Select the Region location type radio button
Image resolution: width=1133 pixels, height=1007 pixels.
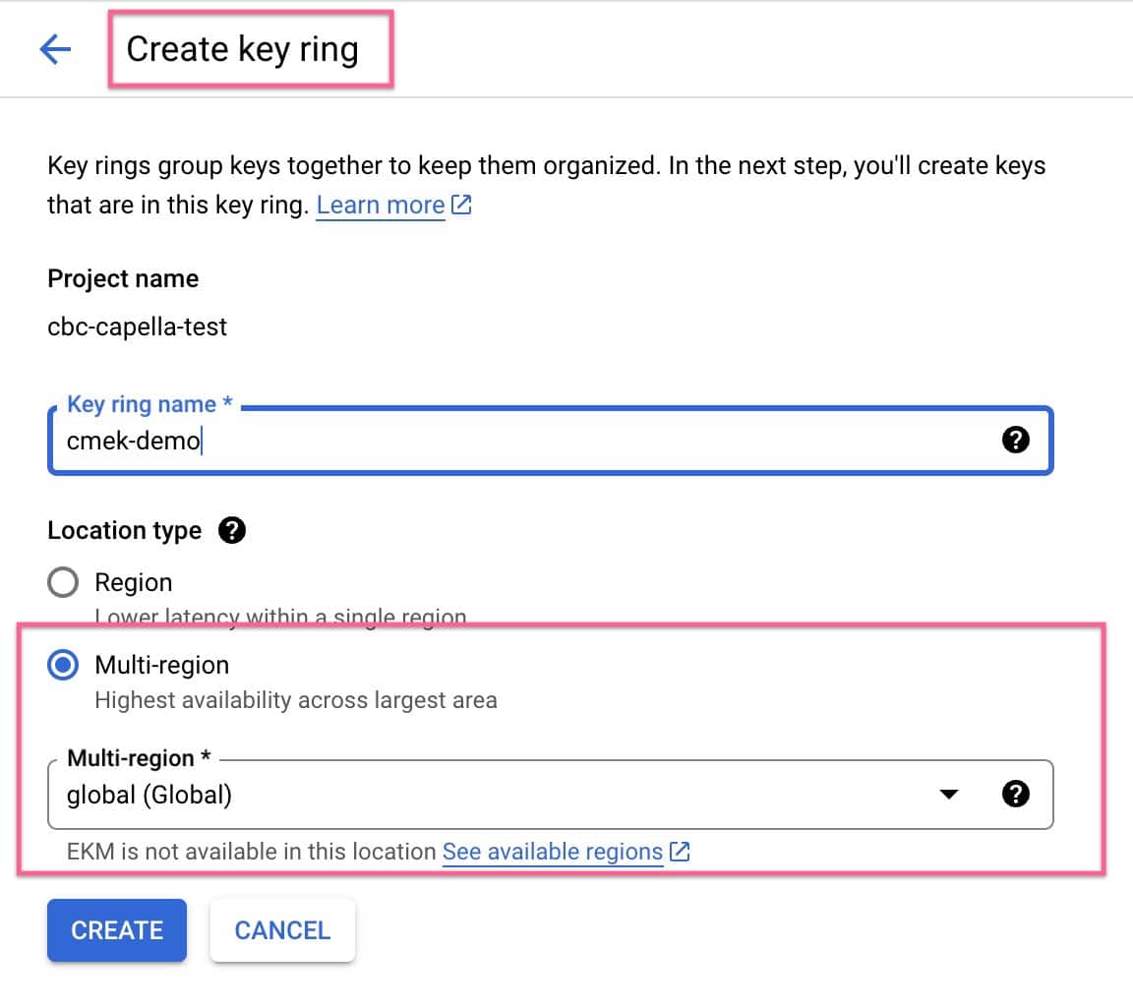pyautogui.click(x=62, y=581)
